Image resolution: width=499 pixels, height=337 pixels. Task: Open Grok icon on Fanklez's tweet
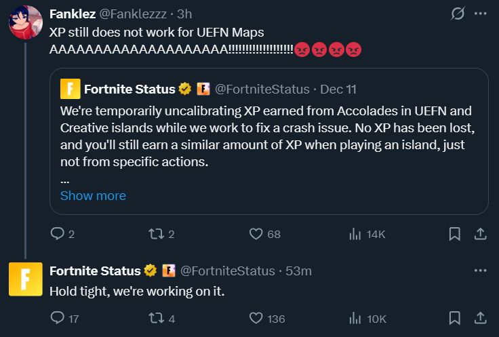[458, 14]
